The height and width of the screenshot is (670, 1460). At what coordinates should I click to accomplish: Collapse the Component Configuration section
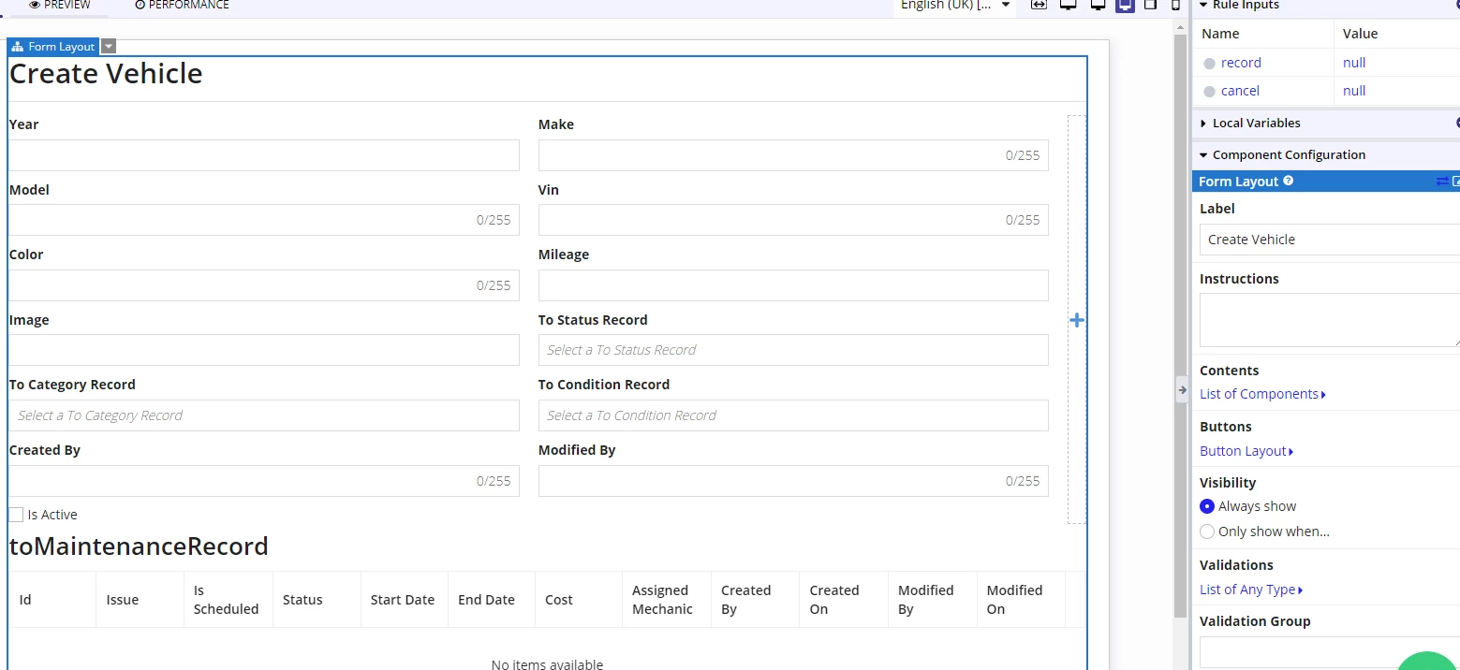pyautogui.click(x=1203, y=155)
